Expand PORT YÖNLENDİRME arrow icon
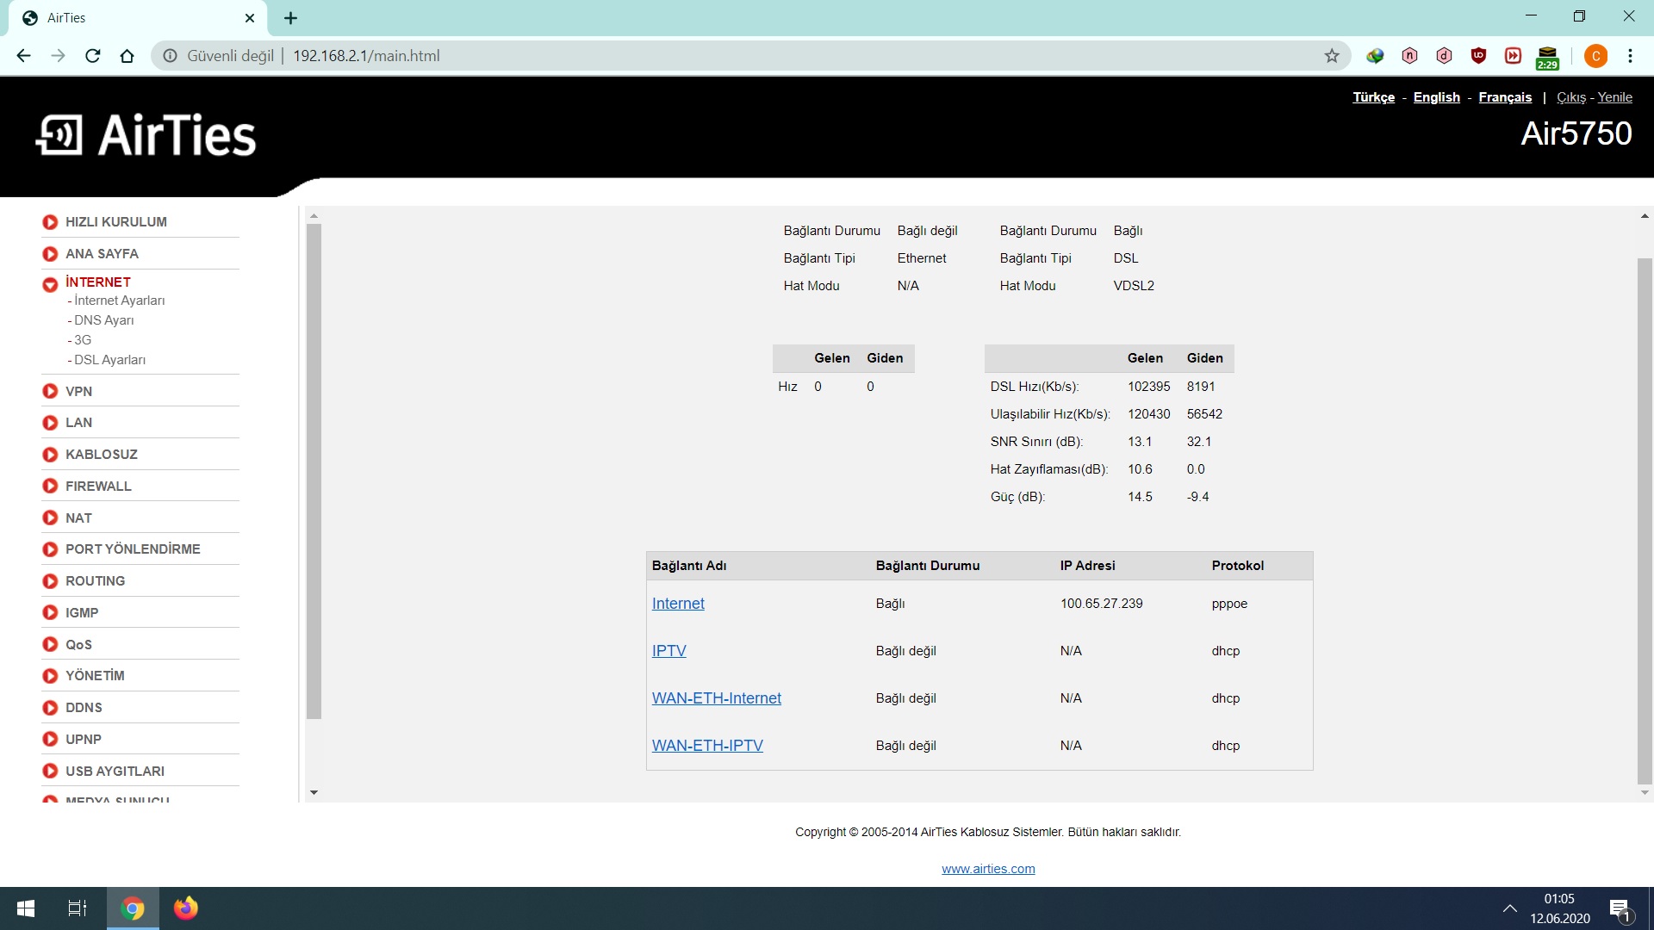Screen dimensions: 1654x930 [50, 549]
